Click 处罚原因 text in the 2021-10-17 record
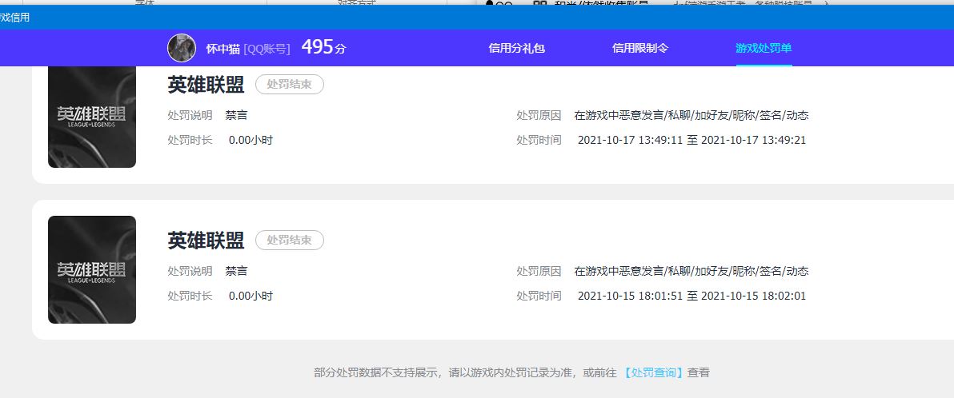The image size is (954, 398). point(691,115)
